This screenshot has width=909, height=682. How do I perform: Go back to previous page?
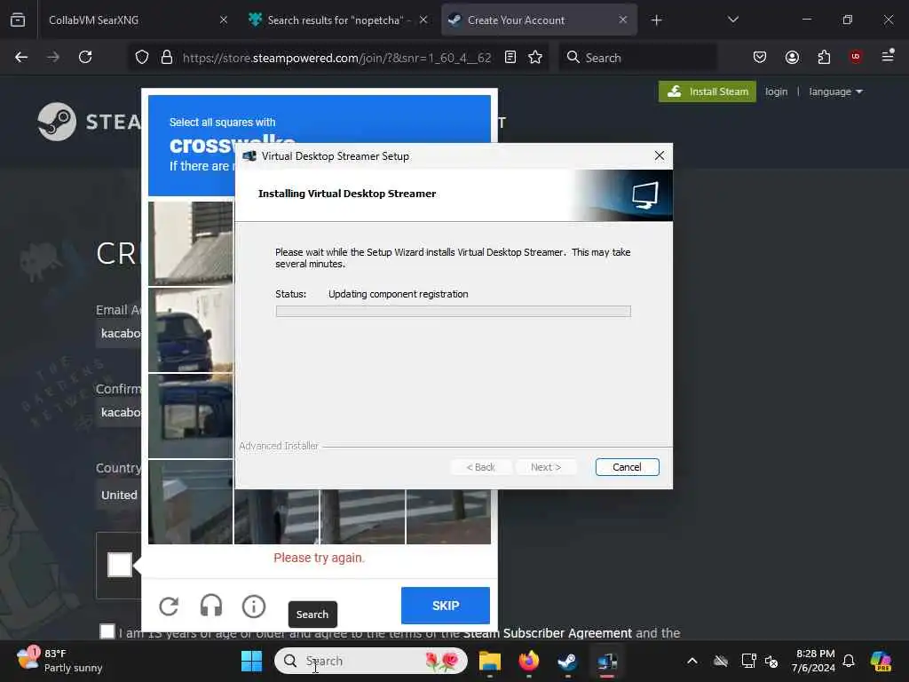(21, 57)
